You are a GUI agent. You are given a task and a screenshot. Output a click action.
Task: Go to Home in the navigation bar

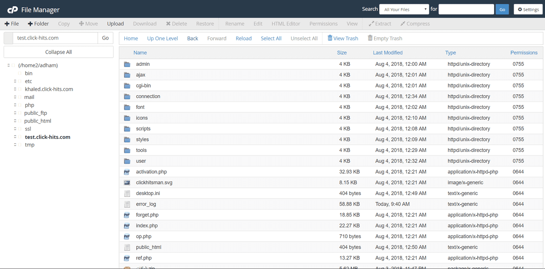[131, 39]
